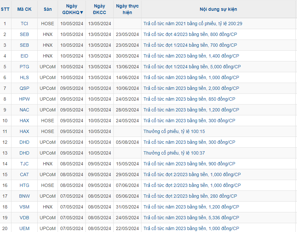Screen dimensions: 297x232
Task: Open event 'đợt 4/2023 bằng tiền, 800 đồng/CP'
Action: [x=190, y=34]
